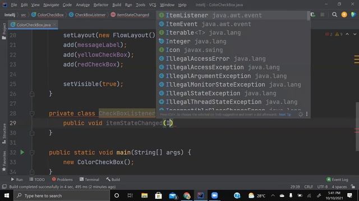Click the 'Next Tip' link in completion popup
The width and height of the screenshot is (359, 201).
pyautogui.click(x=285, y=114)
